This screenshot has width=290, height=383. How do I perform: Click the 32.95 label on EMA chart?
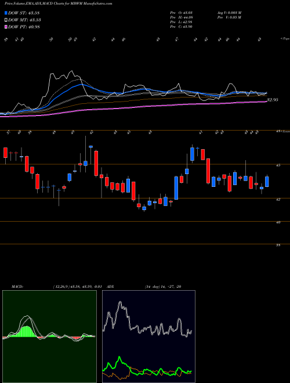click(x=273, y=100)
